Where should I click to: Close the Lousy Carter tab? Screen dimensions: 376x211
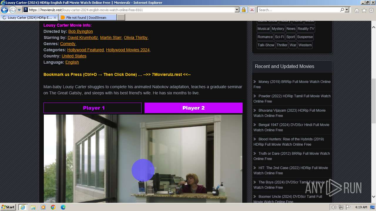55,18
